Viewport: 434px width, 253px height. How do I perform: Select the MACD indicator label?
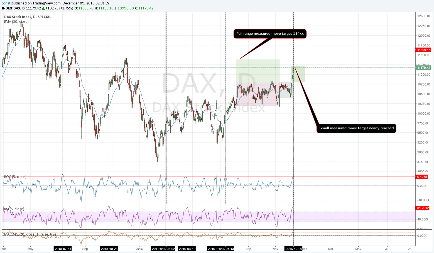click(31, 234)
